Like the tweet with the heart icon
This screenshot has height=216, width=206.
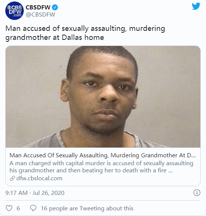tap(9, 208)
